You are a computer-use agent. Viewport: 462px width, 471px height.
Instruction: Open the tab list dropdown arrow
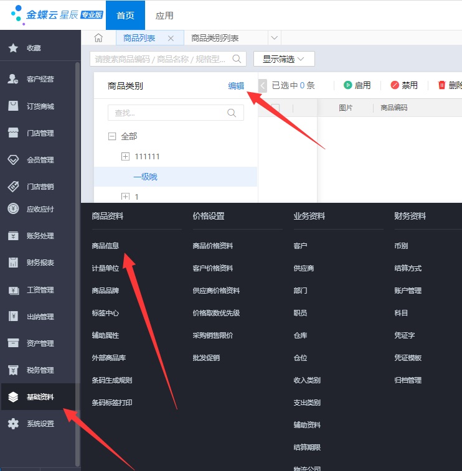[x=273, y=38]
